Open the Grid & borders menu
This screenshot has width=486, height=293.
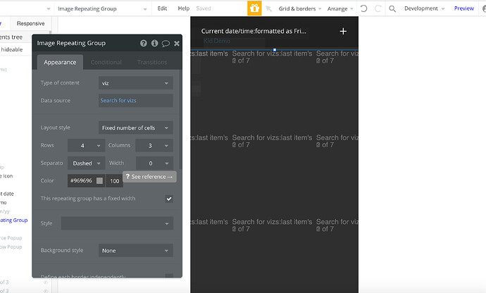click(x=300, y=8)
